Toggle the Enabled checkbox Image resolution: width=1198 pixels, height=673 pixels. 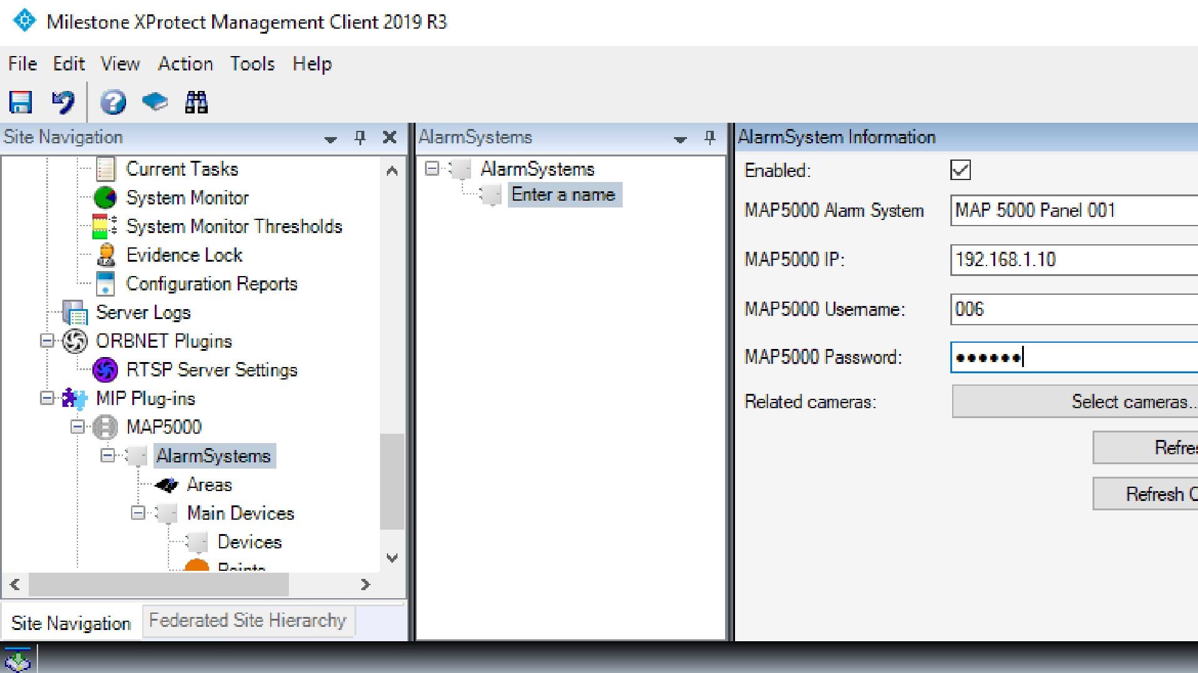(960, 170)
